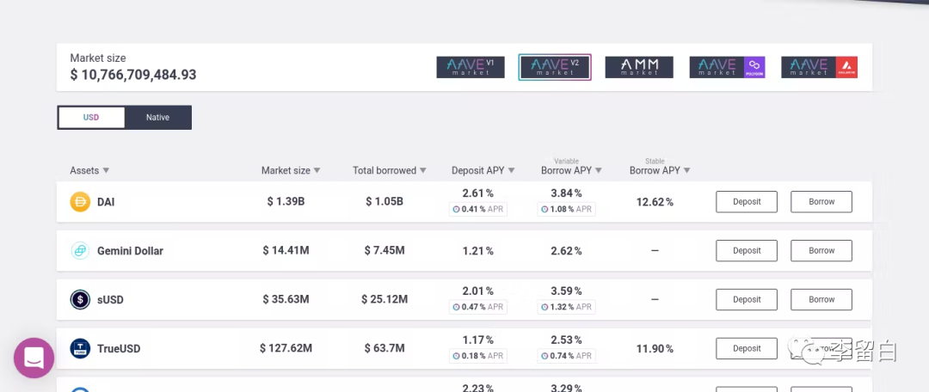Click Gemini Dollar total borrowed $ 7.45M
This screenshot has width=929, height=392.
pyautogui.click(x=385, y=251)
